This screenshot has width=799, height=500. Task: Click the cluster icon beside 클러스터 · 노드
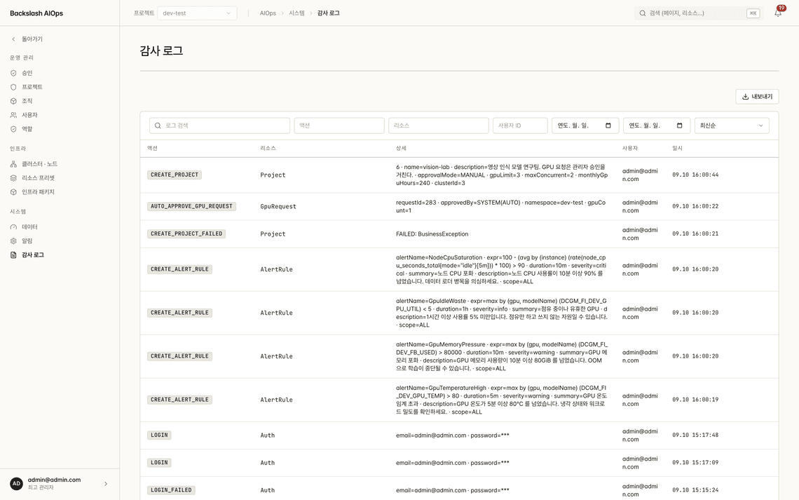tap(13, 164)
